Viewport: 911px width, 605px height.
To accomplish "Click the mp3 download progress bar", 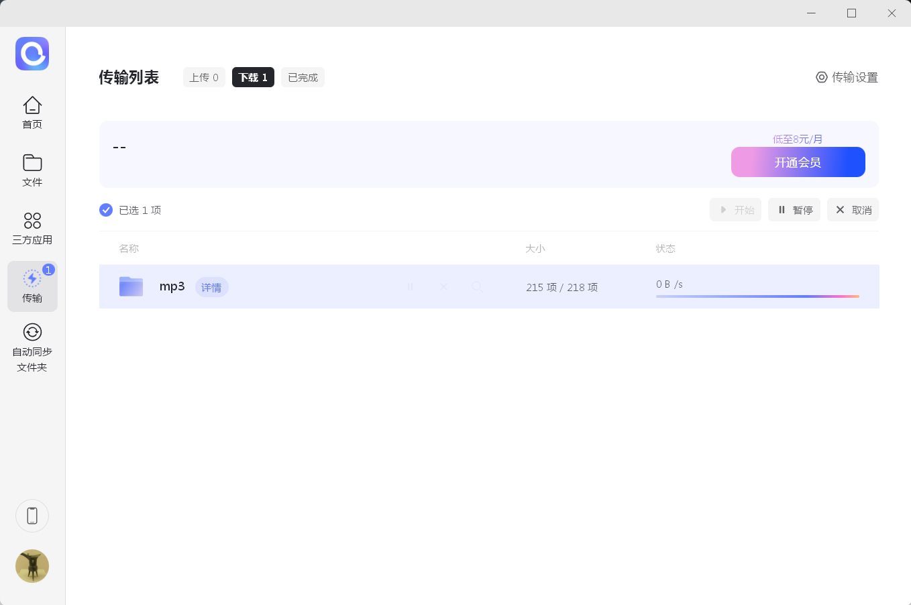I will (x=757, y=296).
